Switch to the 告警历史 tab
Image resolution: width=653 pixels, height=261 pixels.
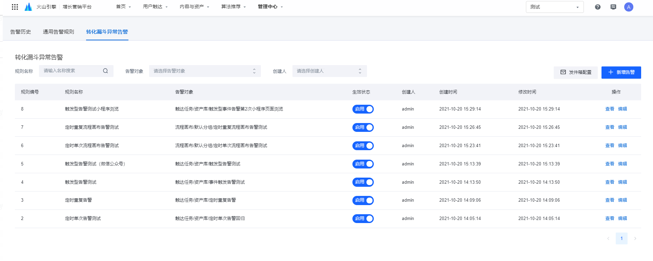(x=21, y=32)
